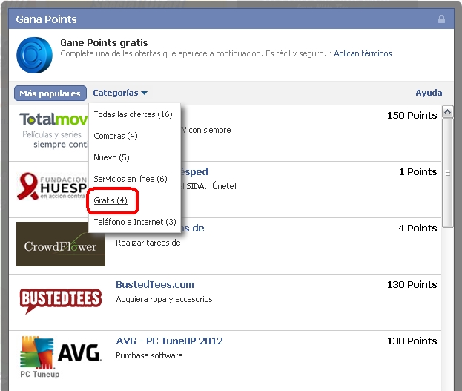Click the offers list scrollbar thumb
462x391 pixels.
[448, 173]
